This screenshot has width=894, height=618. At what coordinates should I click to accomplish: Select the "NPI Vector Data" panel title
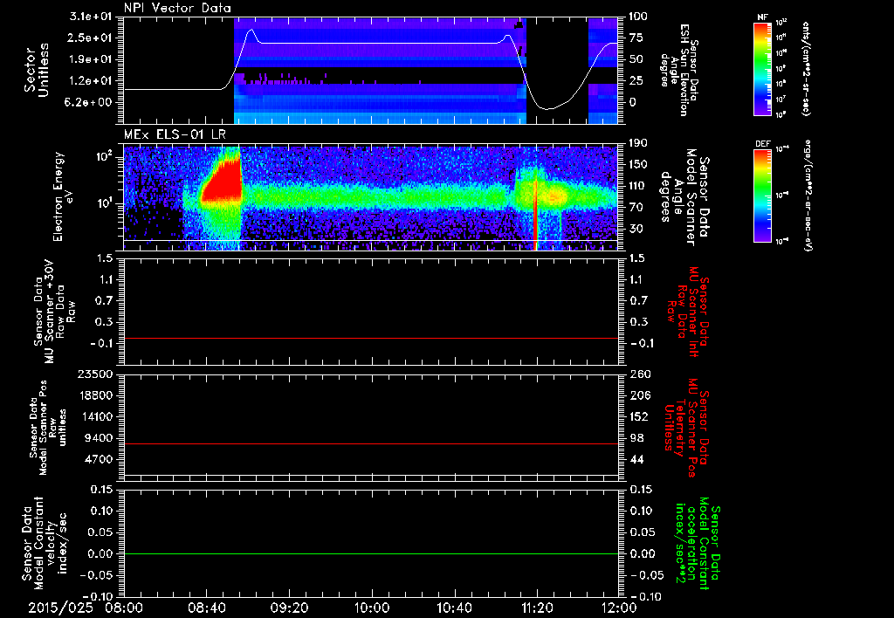point(177,9)
